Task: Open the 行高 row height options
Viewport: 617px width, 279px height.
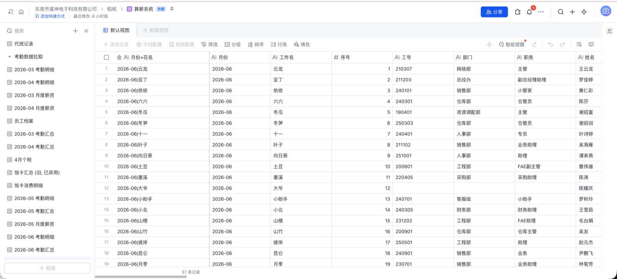Action: click(279, 45)
